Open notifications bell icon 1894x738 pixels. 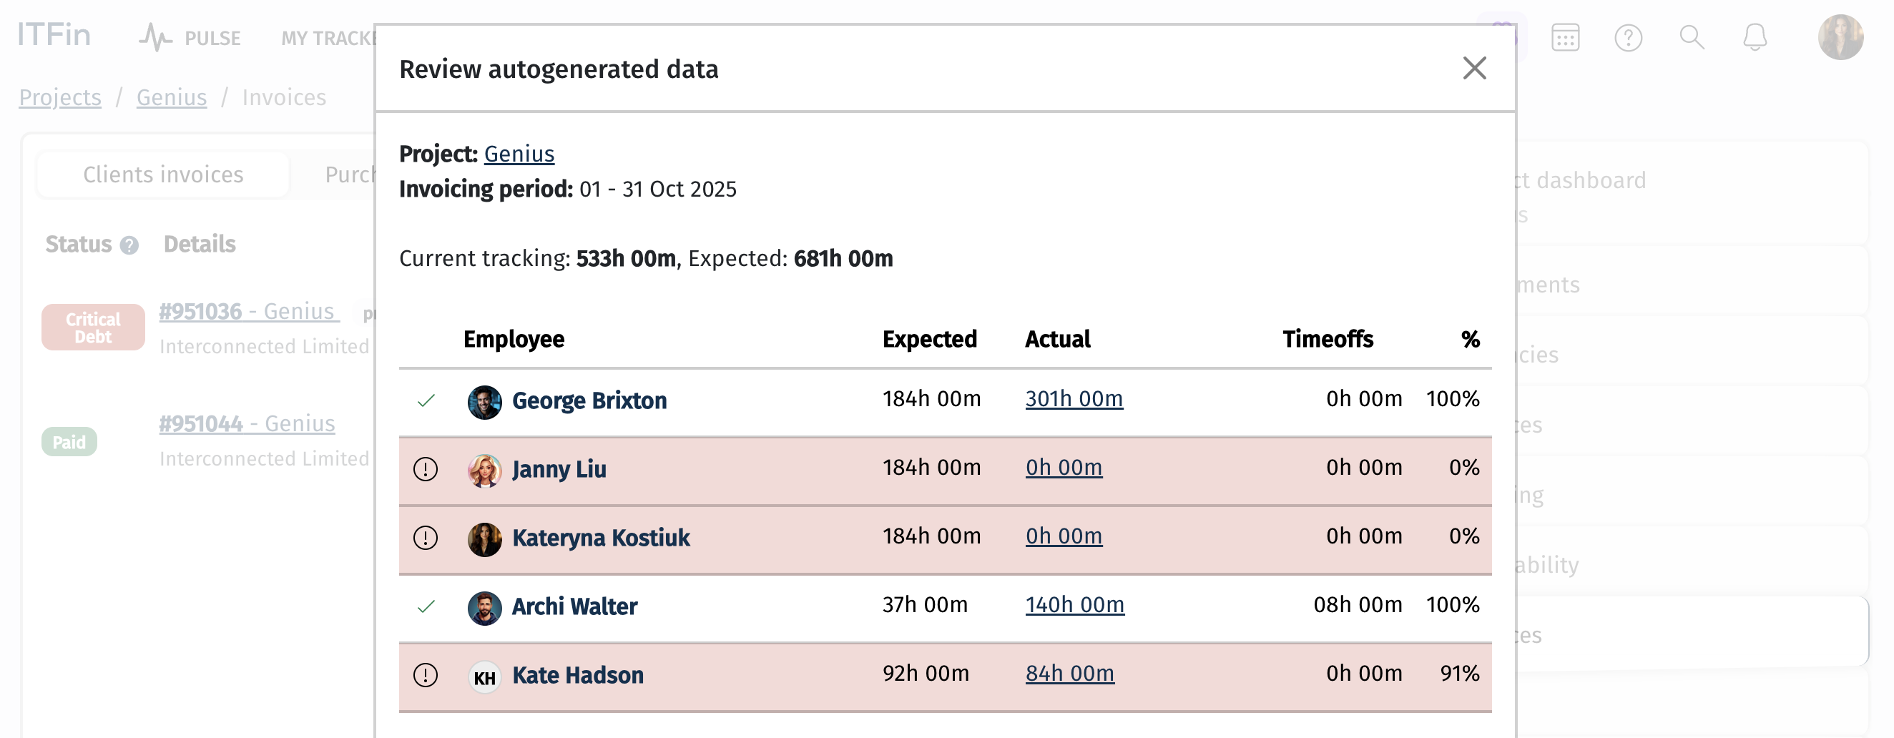1755,37
